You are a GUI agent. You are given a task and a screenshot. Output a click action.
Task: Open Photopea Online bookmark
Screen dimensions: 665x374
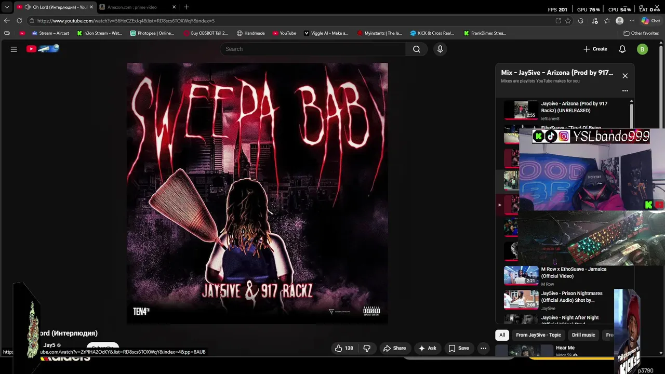coord(152,33)
